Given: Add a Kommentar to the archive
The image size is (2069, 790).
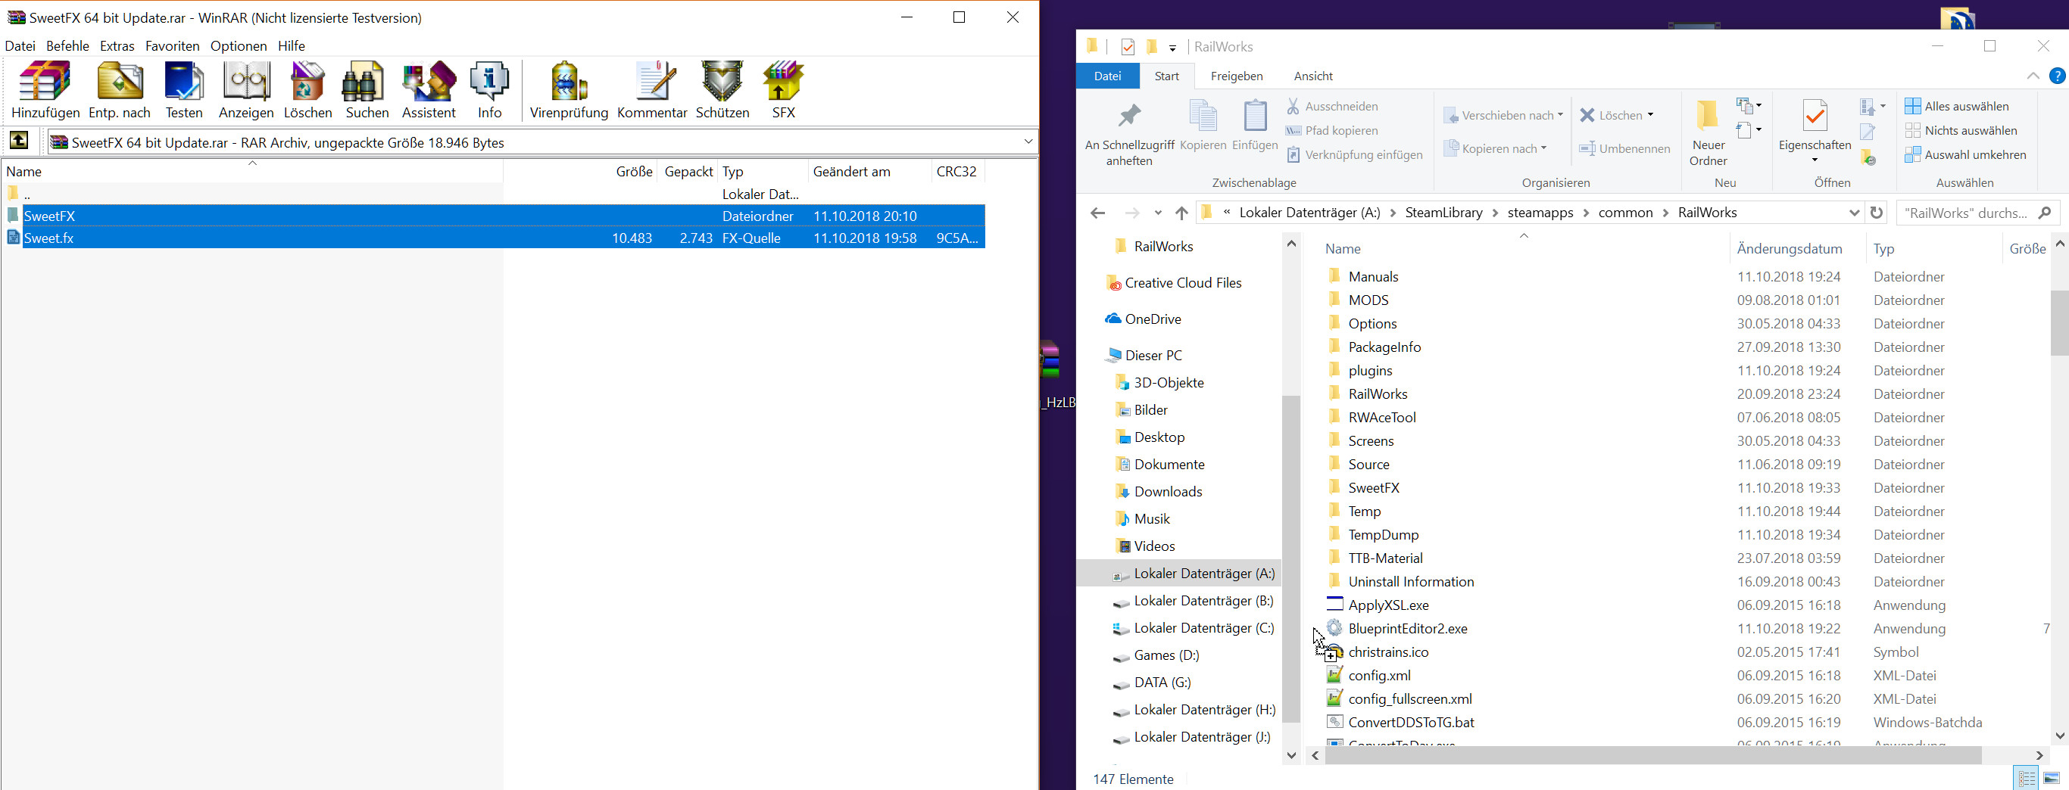Looking at the screenshot, I should [x=652, y=90].
